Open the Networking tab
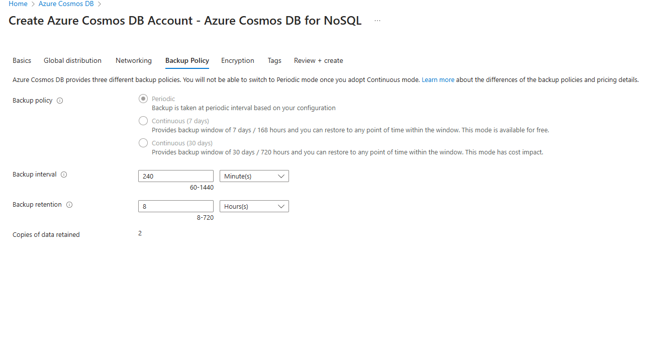The height and width of the screenshot is (343, 671). click(x=134, y=60)
